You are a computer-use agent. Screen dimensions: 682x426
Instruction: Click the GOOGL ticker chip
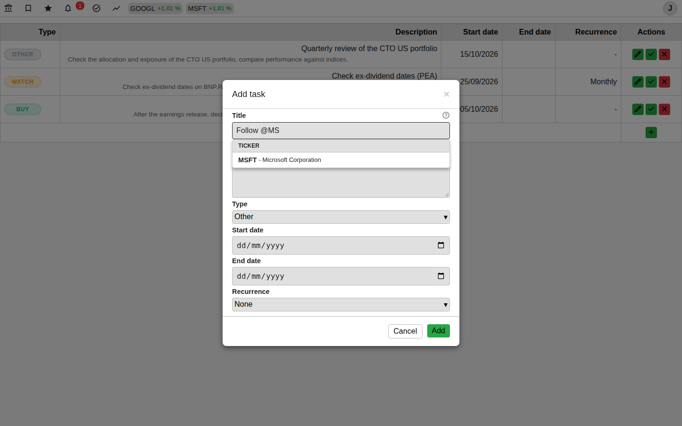155,9
